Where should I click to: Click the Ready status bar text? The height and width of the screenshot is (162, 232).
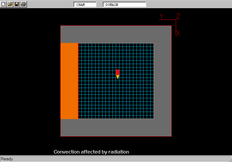click(7, 159)
